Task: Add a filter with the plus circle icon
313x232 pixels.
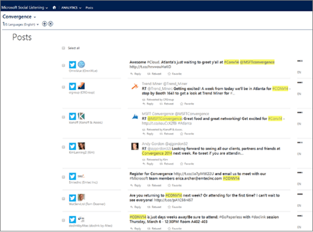Action: [44, 24]
